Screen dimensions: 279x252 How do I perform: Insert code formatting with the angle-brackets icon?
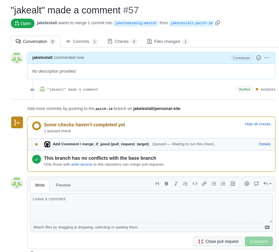(195, 184)
